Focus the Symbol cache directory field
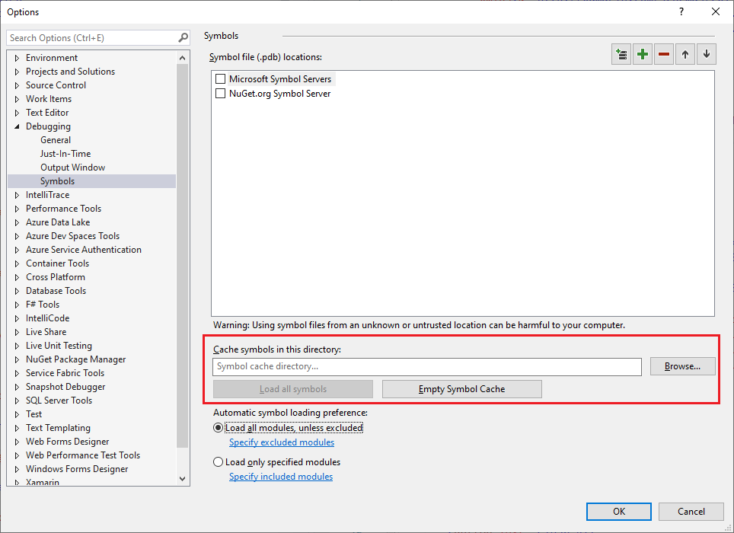The image size is (734, 533). pos(427,367)
